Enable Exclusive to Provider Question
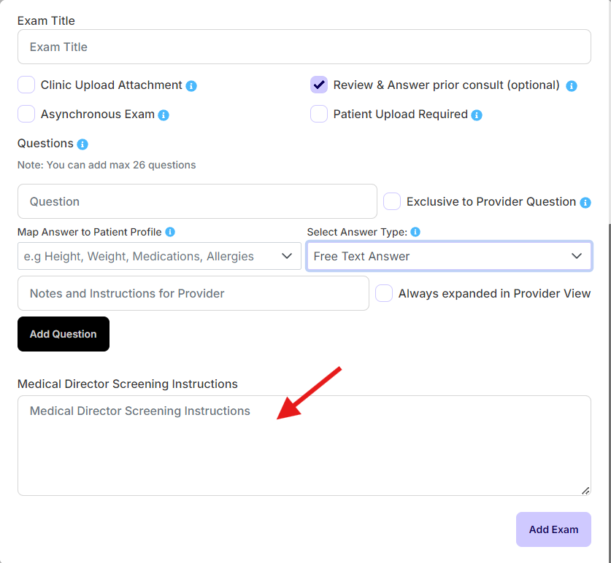This screenshot has width=611, height=563. (x=392, y=201)
